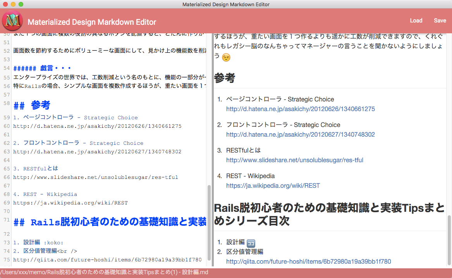This screenshot has height=278, width=452.
Task: Click the macOS close window button
Action: tap(5, 4)
